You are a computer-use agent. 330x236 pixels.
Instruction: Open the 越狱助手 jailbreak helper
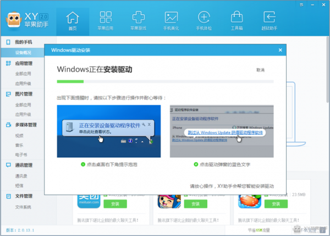269,21
